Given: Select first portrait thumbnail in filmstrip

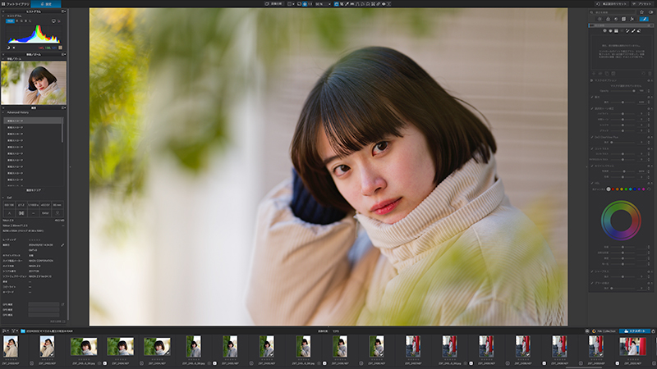Looking at the screenshot, I should click(x=11, y=347).
